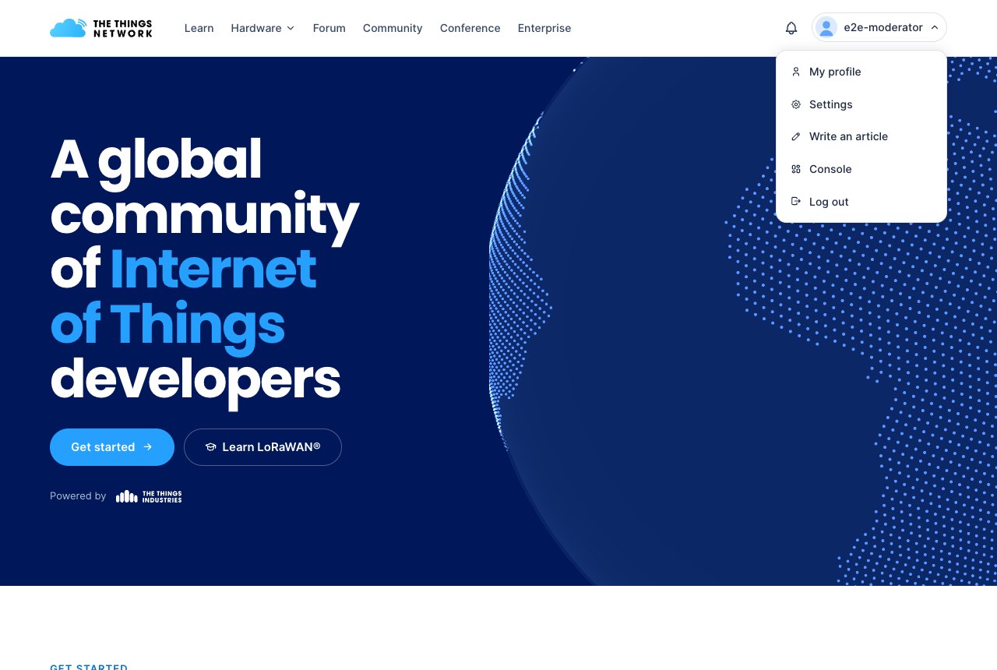Click the Learn LoRaWAN button
Viewport: 997px width, 670px height.
click(262, 447)
